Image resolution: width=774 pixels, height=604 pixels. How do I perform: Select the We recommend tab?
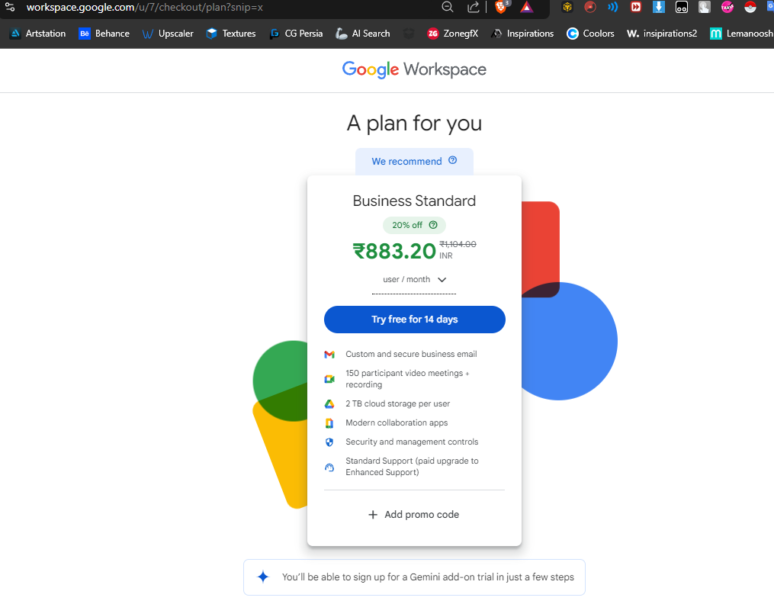click(x=414, y=162)
